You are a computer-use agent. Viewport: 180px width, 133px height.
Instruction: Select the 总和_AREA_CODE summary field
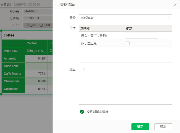click(38, 25)
